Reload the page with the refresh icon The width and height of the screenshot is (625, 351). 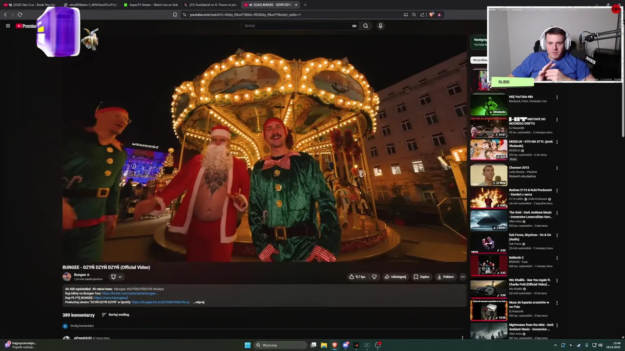tap(20, 15)
